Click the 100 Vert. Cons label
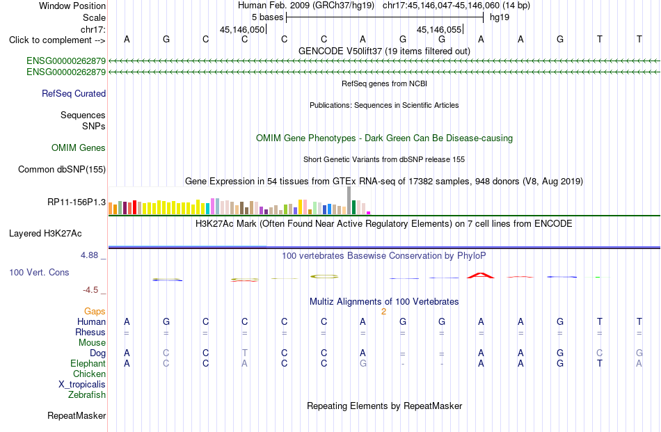661x432 pixels. (x=39, y=272)
